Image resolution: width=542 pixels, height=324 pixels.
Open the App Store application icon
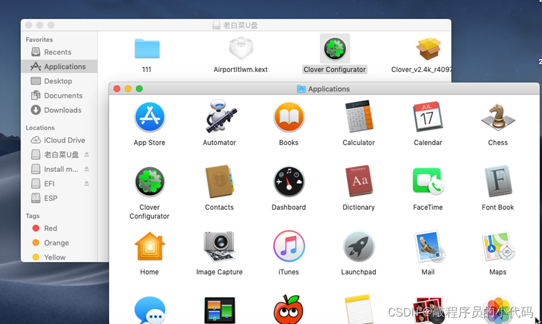[x=149, y=117]
